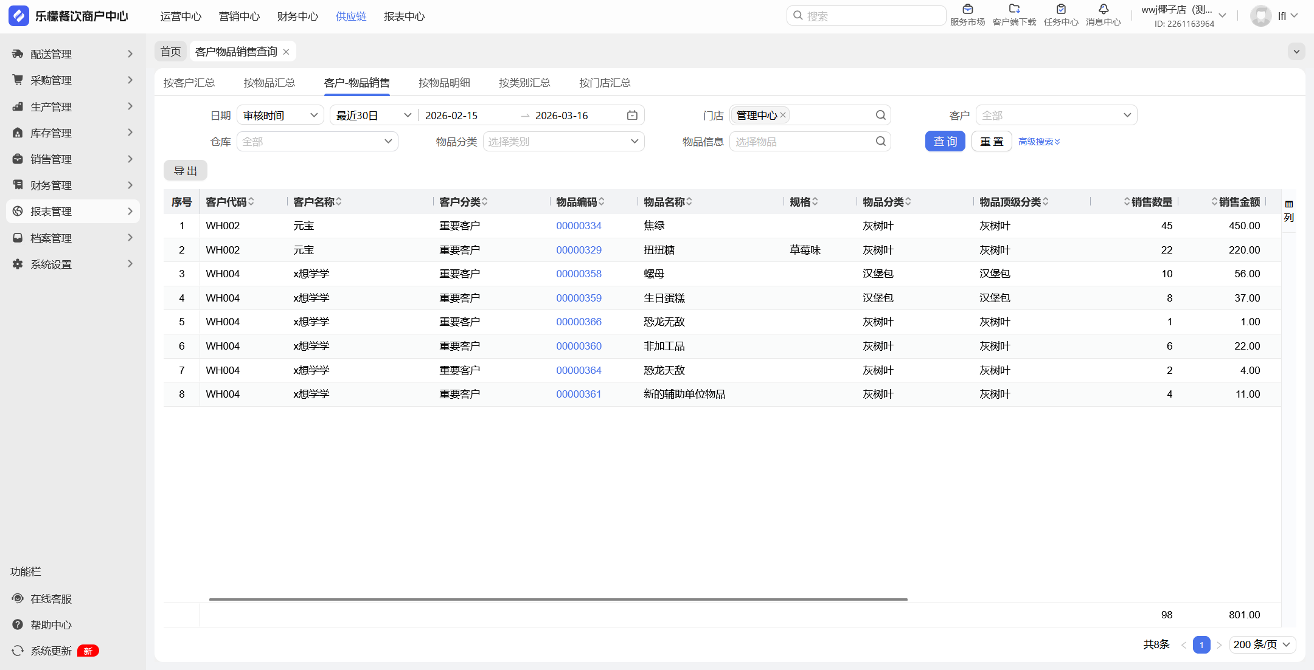Remove 管理中心 tag from store filter
Image resolution: width=1314 pixels, height=670 pixels.
click(x=784, y=115)
